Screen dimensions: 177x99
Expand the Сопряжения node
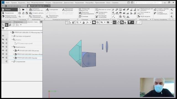click(x=12, y=62)
